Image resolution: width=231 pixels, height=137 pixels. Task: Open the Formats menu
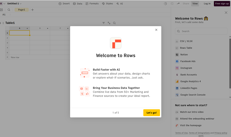pos(92,3)
